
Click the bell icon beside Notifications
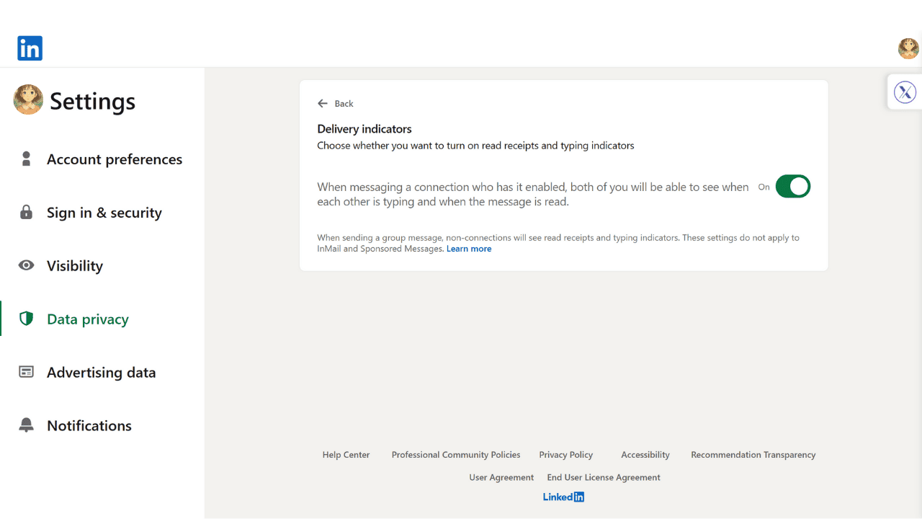26,425
